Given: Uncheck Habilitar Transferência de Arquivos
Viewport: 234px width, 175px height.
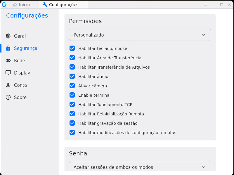Looking at the screenshot, I should click(72, 67).
